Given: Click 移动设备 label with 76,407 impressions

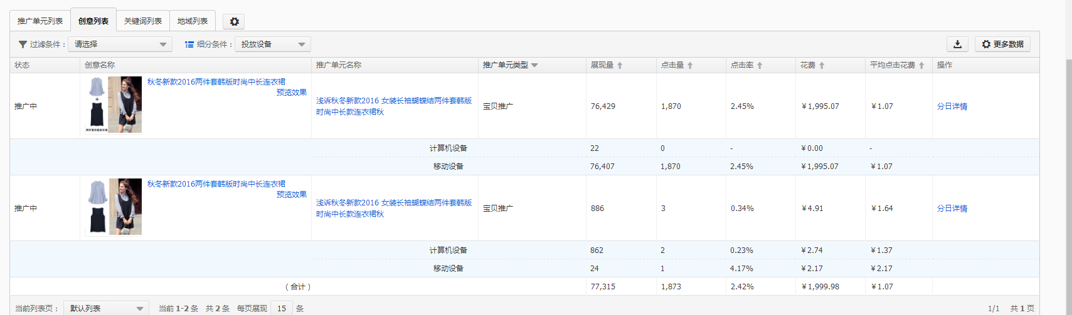Looking at the screenshot, I should pos(448,167).
